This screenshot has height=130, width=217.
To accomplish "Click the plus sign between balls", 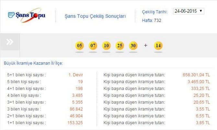I will pos(145,45).
